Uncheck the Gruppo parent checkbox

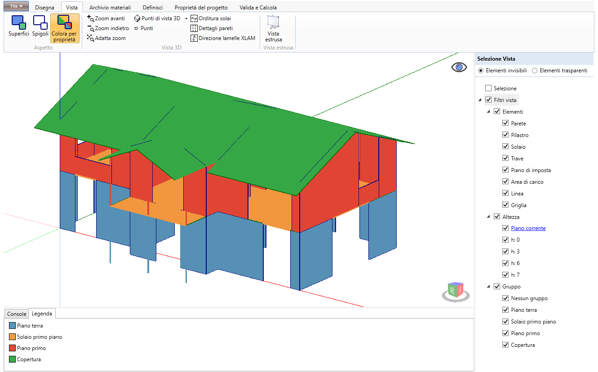[497, 287]
